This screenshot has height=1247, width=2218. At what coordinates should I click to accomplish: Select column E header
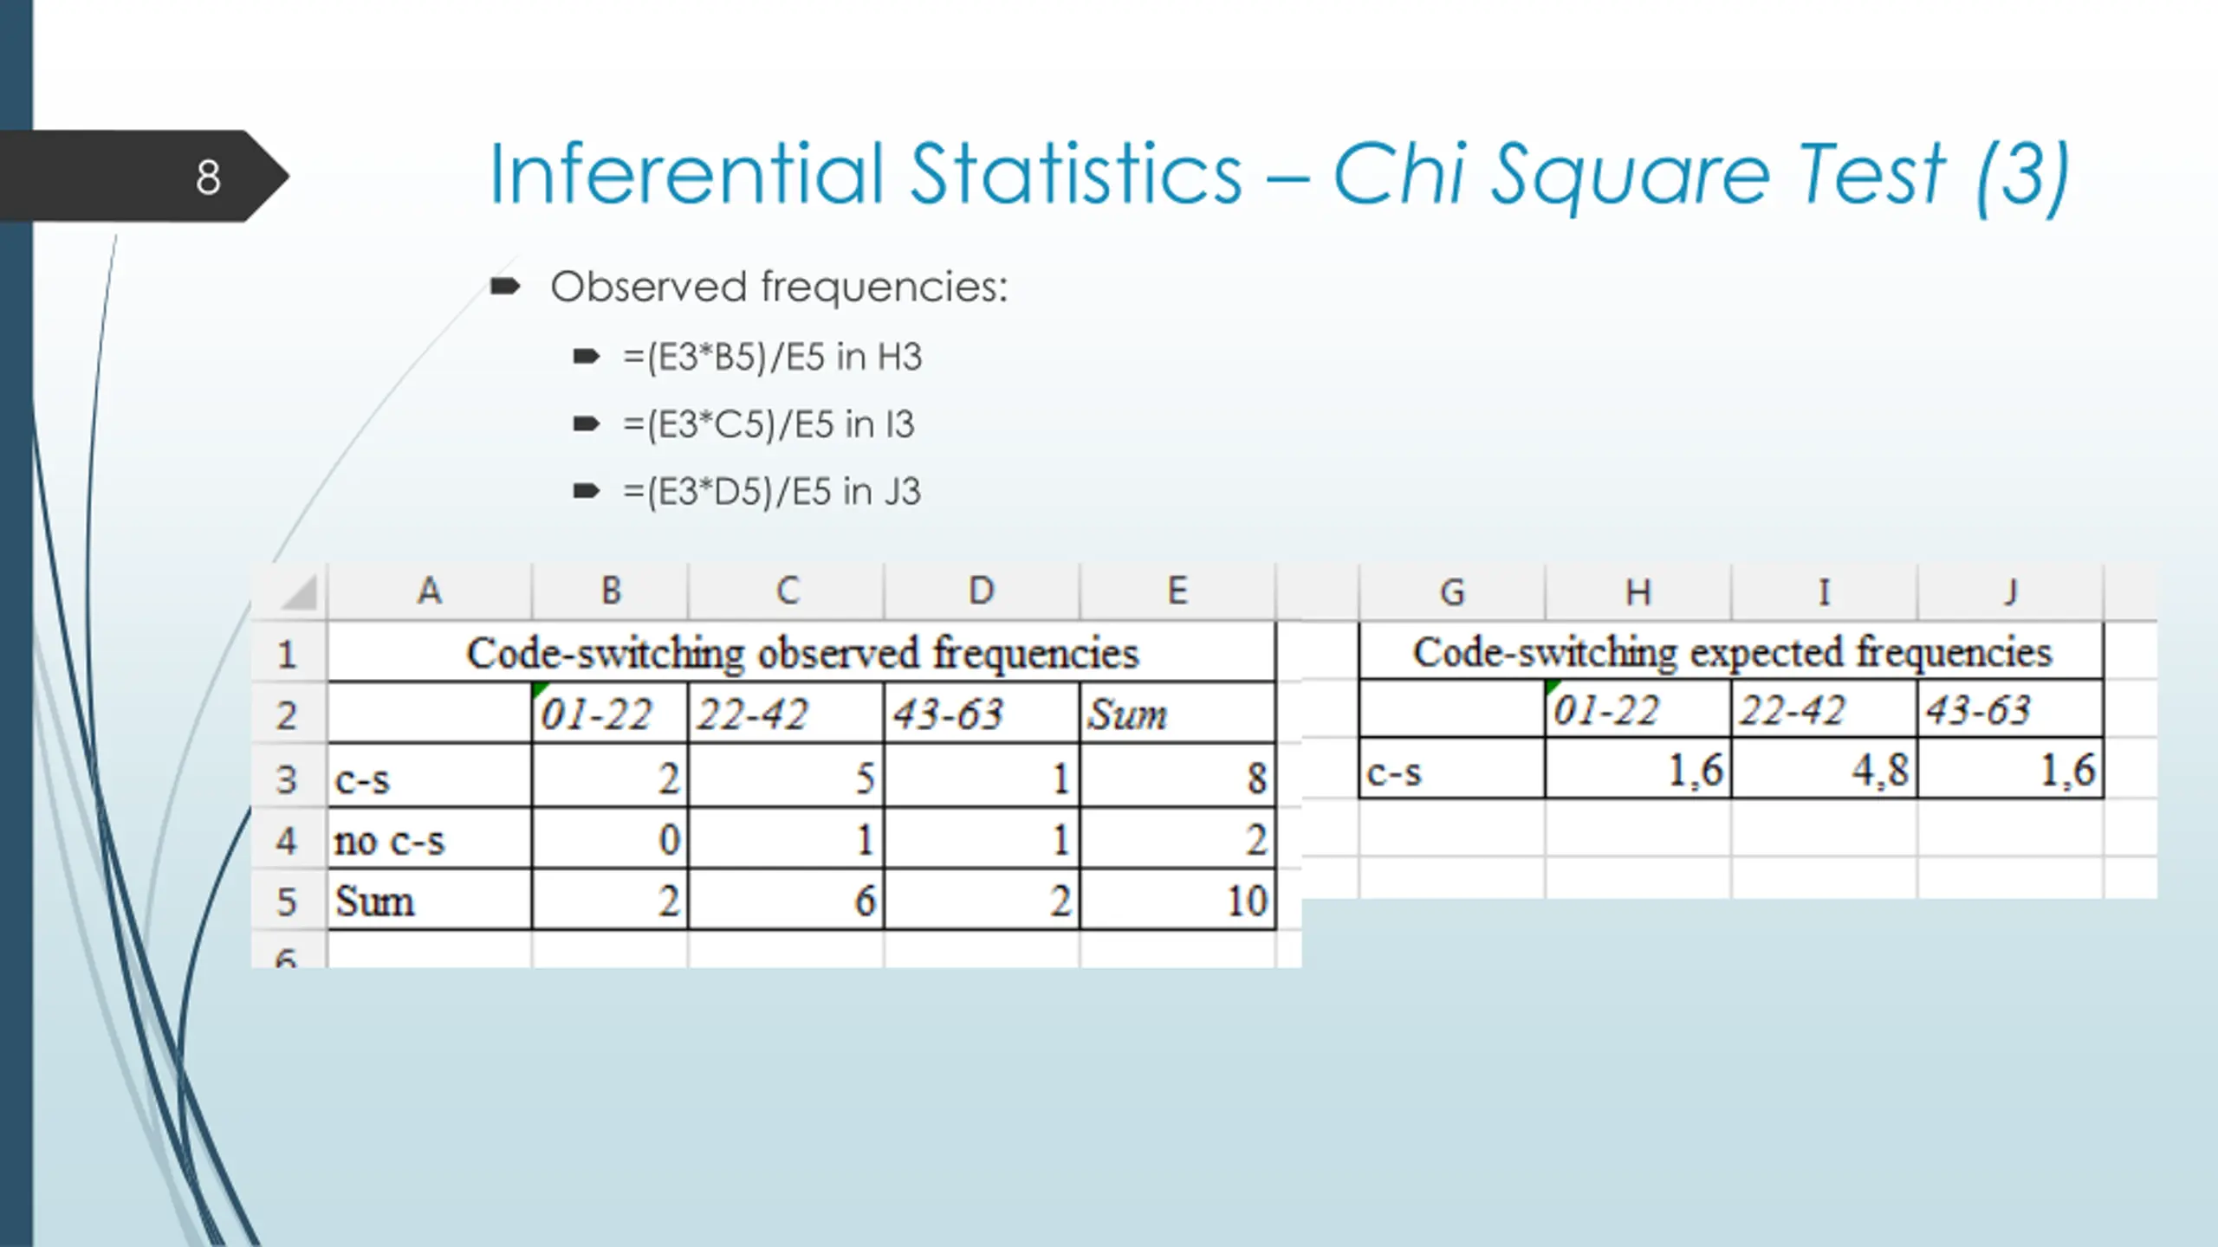click(1177, 591)
